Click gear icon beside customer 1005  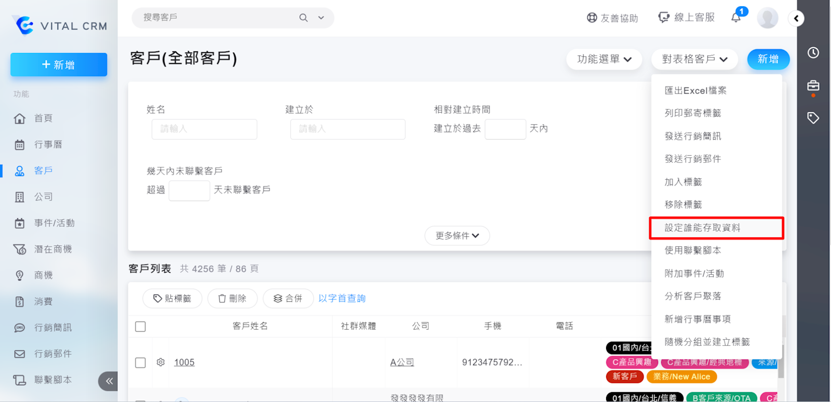160,362
